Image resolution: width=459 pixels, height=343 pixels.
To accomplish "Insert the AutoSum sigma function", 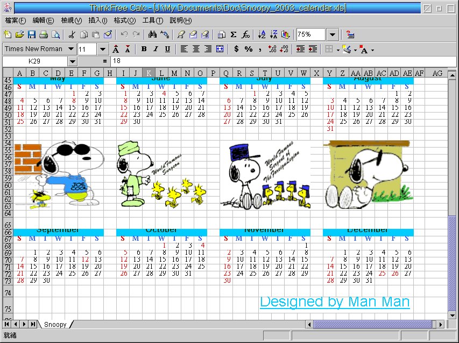I will [234, 34].
